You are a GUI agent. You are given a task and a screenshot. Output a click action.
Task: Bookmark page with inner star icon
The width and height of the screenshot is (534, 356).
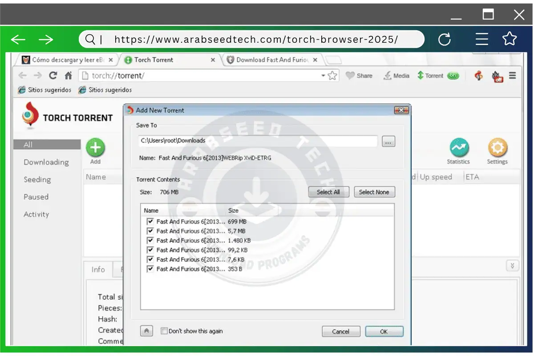click(x=332, y=76)
